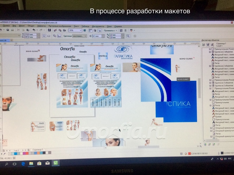Click the Галактика logo on the canvas
Viewport: 234px width, 175px height.
pyautogui.click(x=123, y=52)
